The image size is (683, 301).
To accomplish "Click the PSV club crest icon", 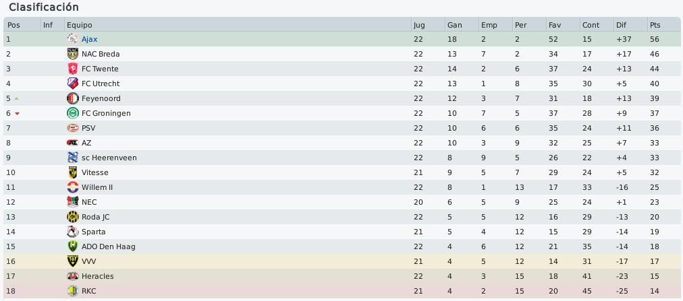I will coord(73,128).
